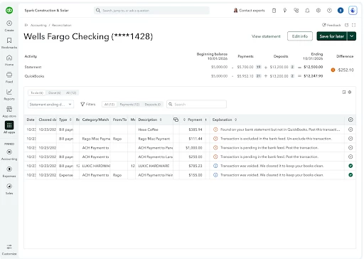364x259 pixels.
Task: Click the open-in-new-window icon beside Feedback
Action: click(x=346, y=25)
